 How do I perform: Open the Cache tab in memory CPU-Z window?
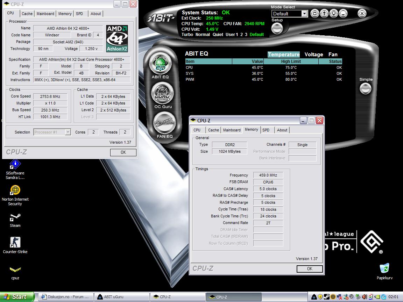pos(214,130)
